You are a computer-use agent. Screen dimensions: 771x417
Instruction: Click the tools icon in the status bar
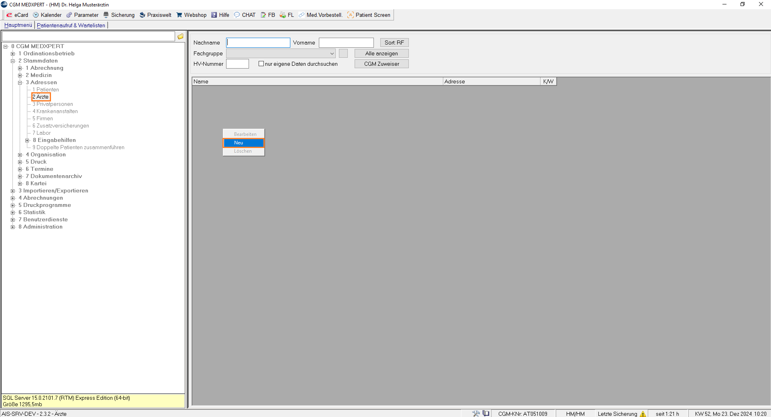tap(476, 413)
